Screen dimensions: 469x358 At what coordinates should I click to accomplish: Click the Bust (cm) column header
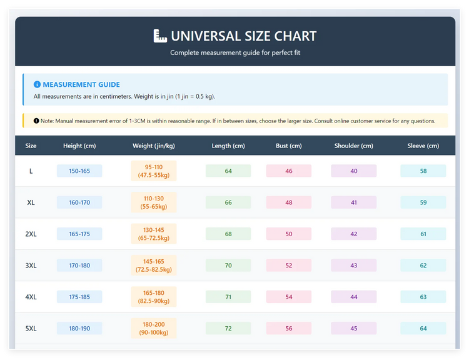point(289,146)
